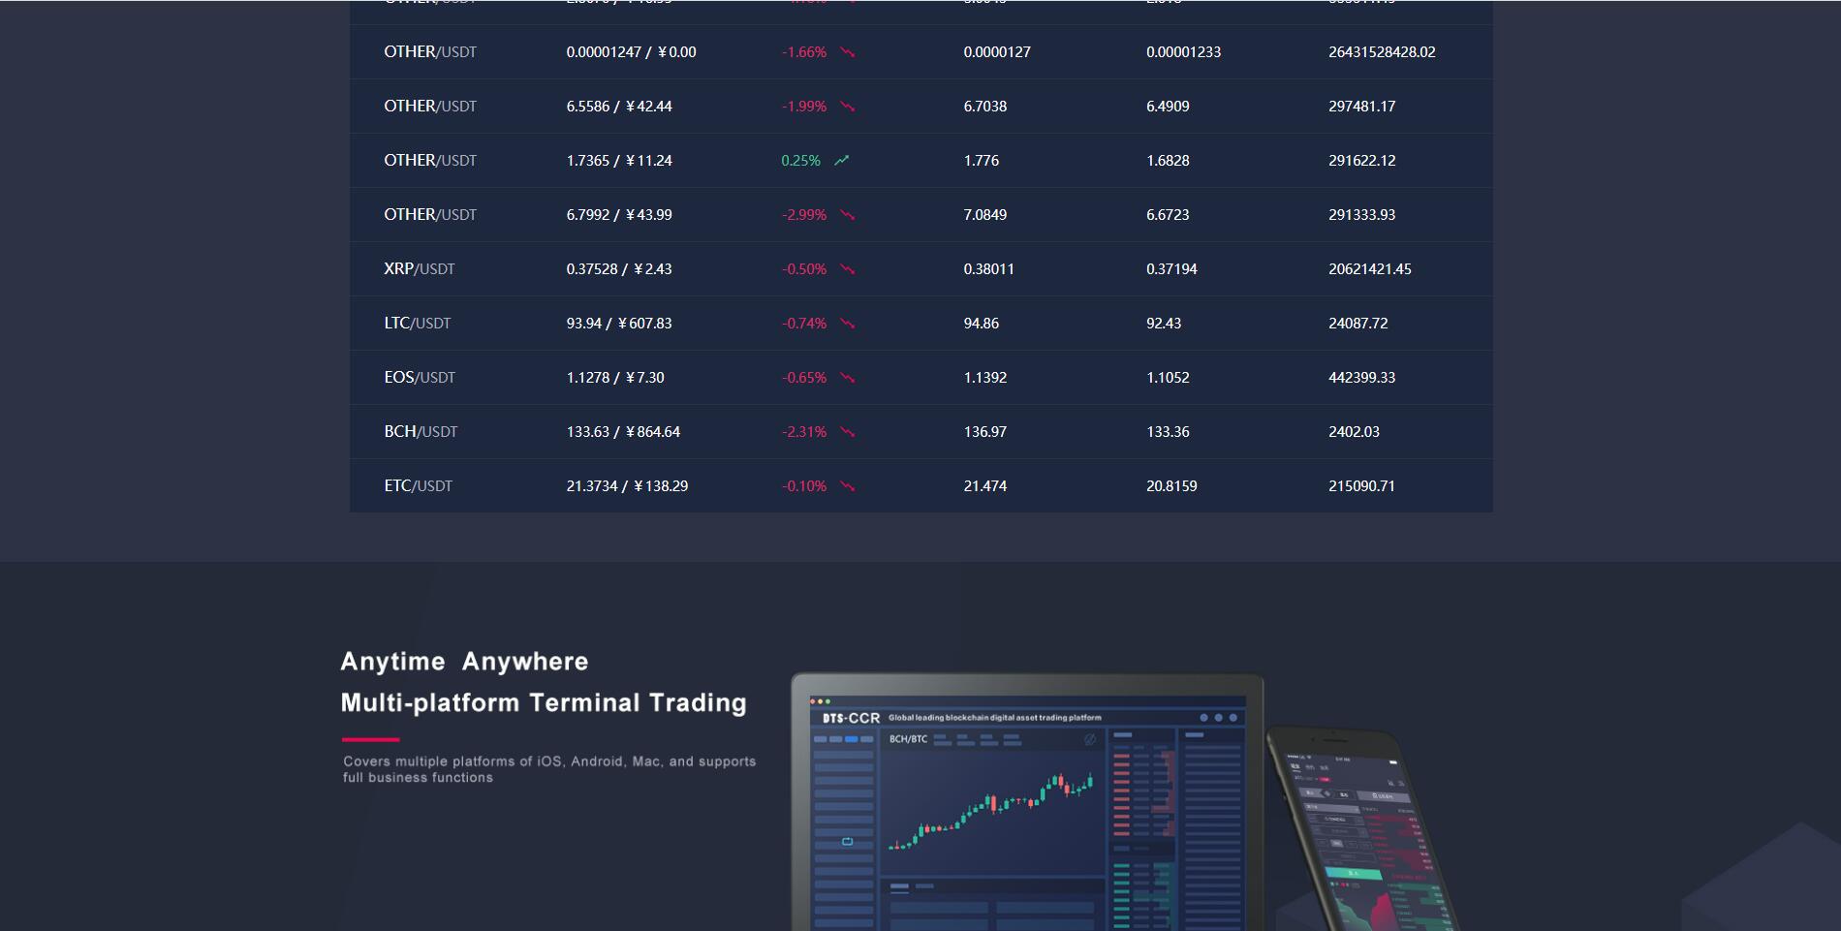Click the downtrend arrow in the LTC/USDT row
The height and width of the screenshot is (931, 1841).
(x=847, y=324)
